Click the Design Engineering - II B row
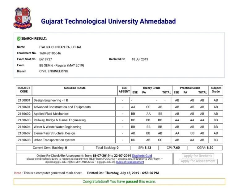234x190 pixels. 119,100
